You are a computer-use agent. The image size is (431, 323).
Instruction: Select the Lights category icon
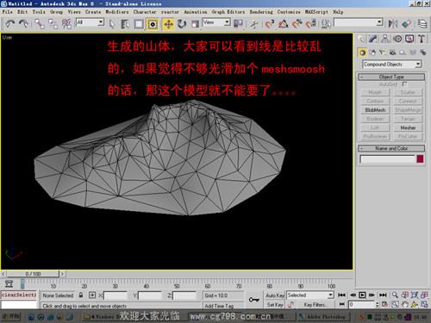coord(382,53)
